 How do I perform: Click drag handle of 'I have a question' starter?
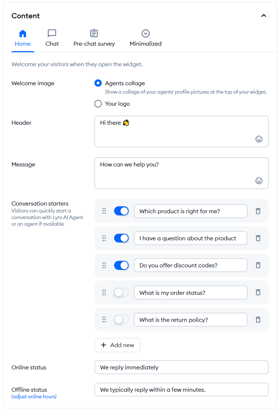pos(104,238)
